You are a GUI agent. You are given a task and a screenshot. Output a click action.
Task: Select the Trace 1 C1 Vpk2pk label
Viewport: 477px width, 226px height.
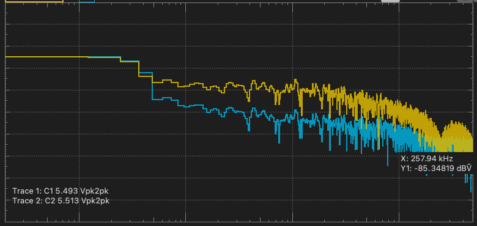click(60, 191)
